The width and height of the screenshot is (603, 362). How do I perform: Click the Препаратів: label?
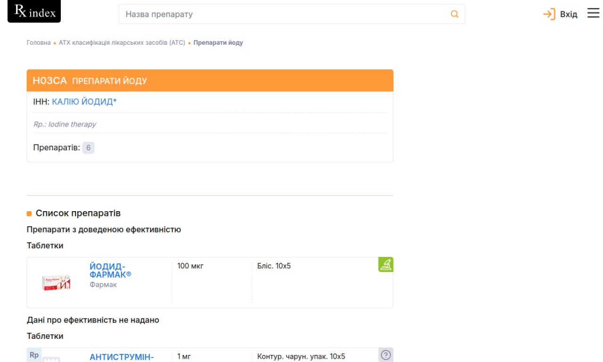(57, 148)
